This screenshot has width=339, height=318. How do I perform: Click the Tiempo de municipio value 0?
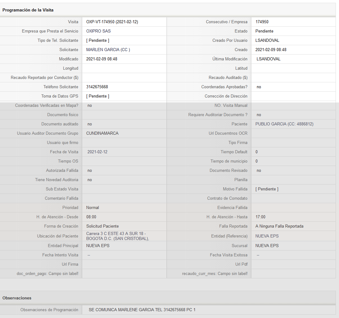257,162
